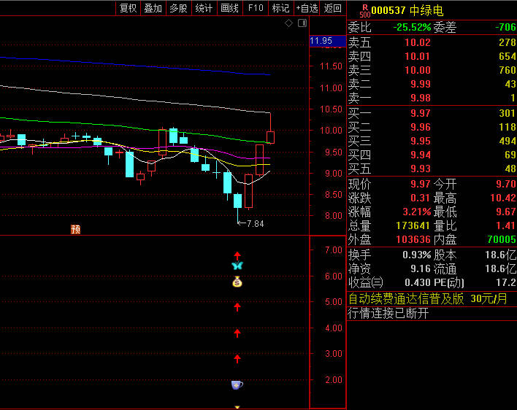The width and height of the screenshot is (517, 410).
Task: Click the 标记 mark option
Action: [280, 8]
